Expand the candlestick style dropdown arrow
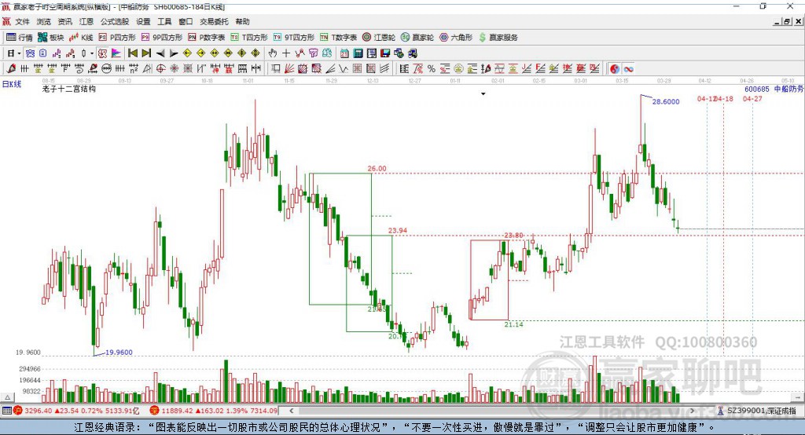805x435 pixels. (91, 53)
